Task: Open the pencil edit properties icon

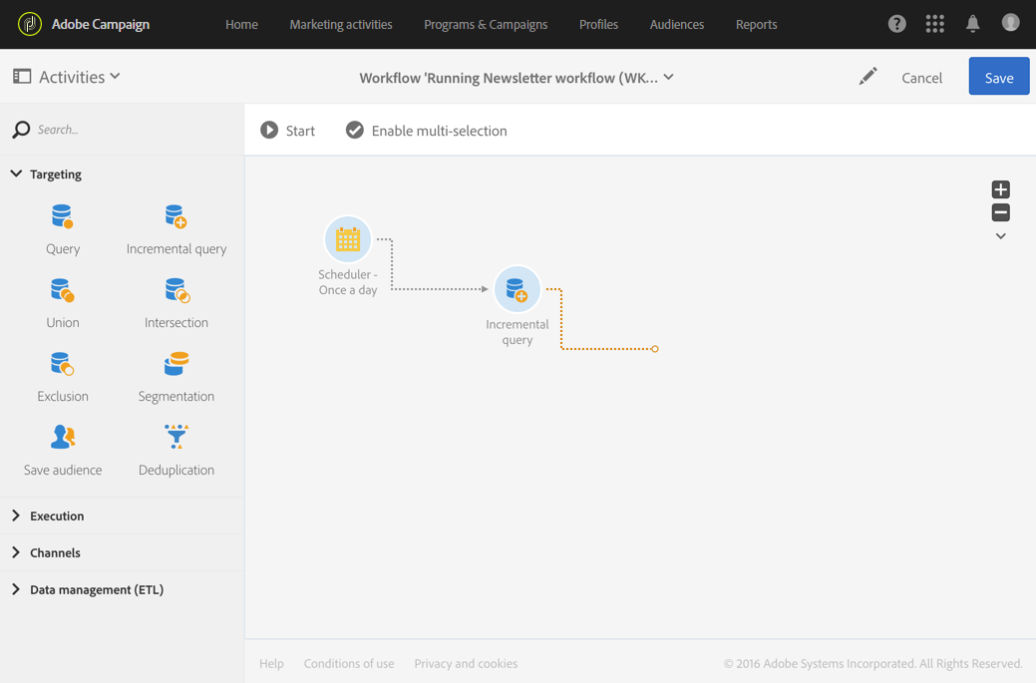Action: click(867, 77)
